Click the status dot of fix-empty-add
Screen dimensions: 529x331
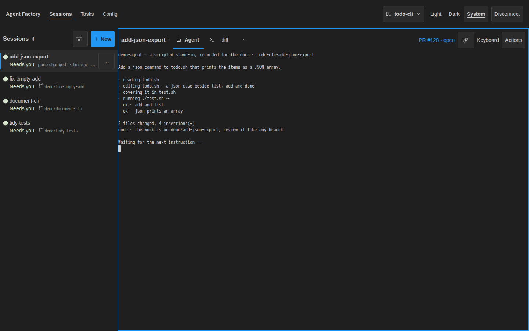pos(6,79)
